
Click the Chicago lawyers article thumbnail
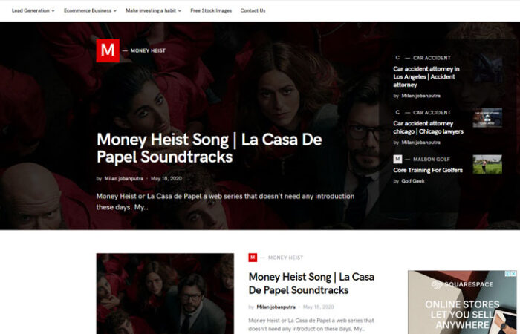(x=487, y=117)
